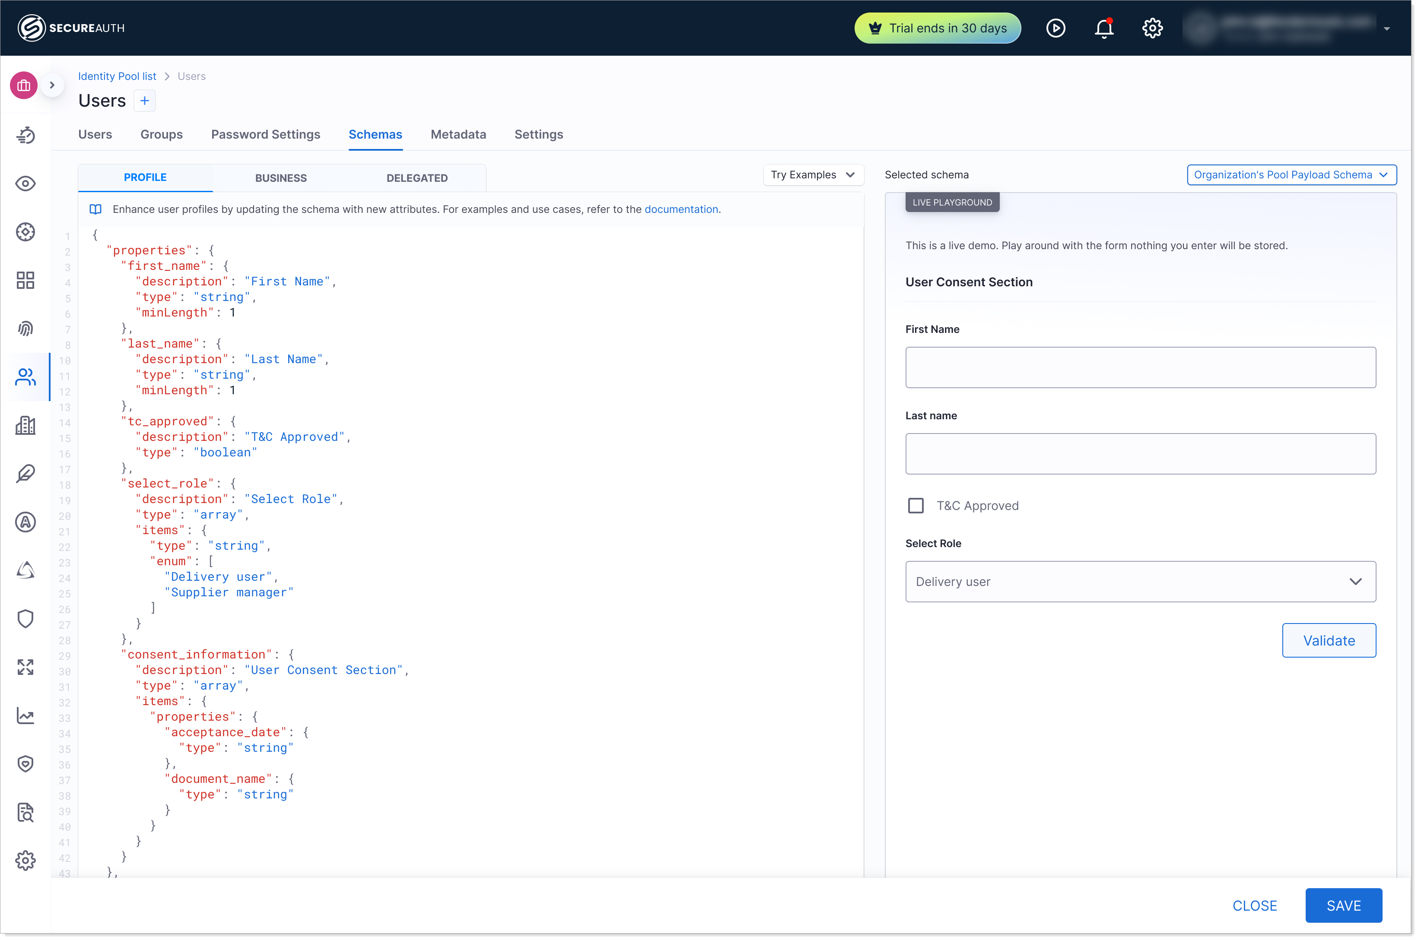Expand the sidebar with chevron arrow
The height and width of the screenshot is (940, 1418).
coord(52,85)
